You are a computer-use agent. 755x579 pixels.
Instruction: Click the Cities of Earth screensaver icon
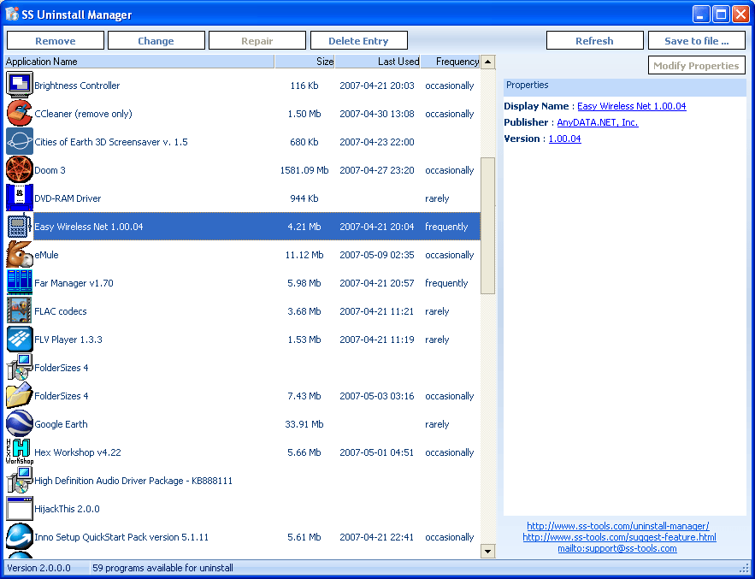[19, 140]
